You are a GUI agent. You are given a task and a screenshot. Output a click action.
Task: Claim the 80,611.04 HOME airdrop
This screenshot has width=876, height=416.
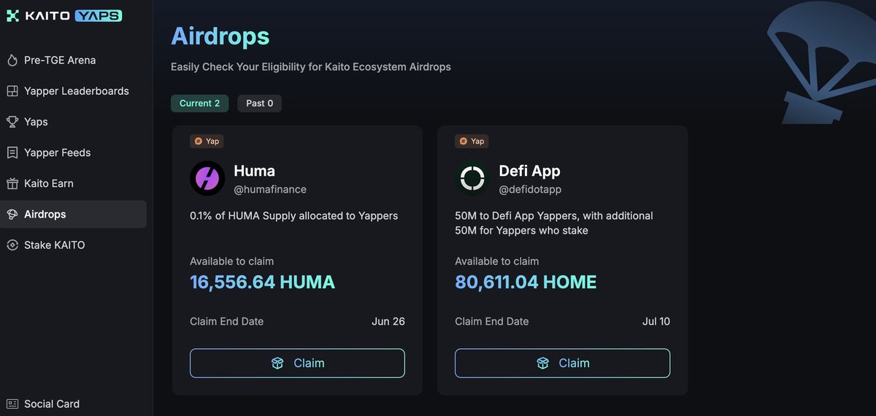point(562,363)
